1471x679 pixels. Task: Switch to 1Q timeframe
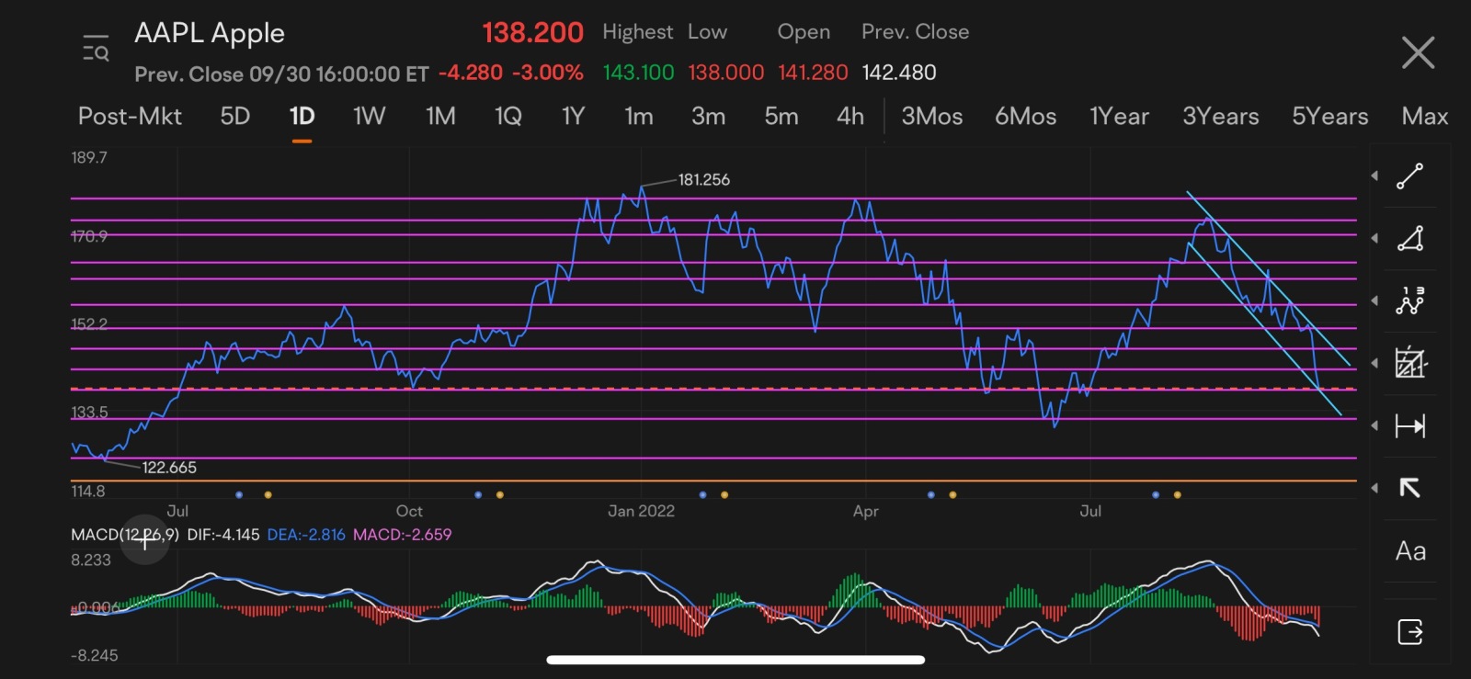point(507,117)
